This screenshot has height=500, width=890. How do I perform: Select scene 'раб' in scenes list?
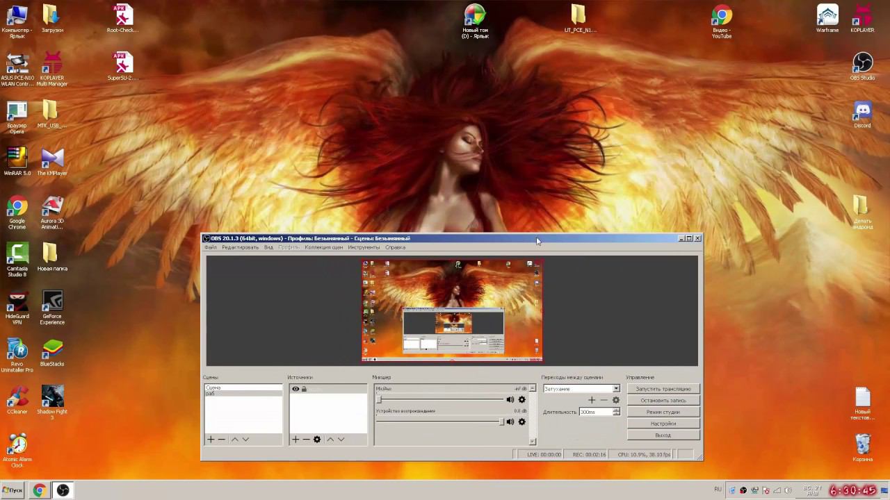point(243,394)
